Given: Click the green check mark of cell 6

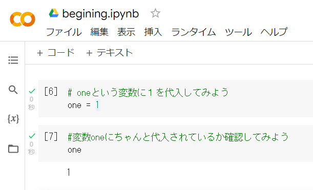Looking at the screenshot, I should click(32, 91).
